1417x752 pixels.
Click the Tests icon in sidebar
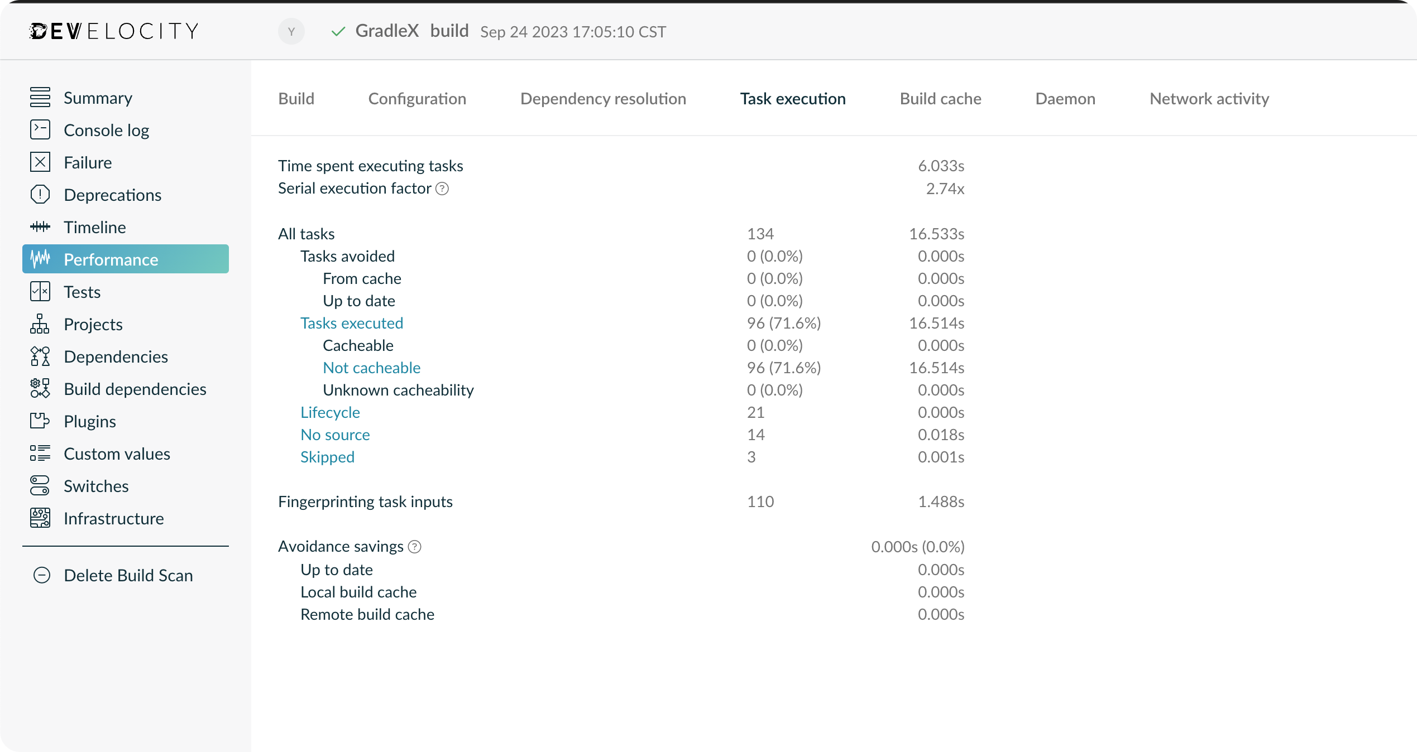(x=40, y=292)
